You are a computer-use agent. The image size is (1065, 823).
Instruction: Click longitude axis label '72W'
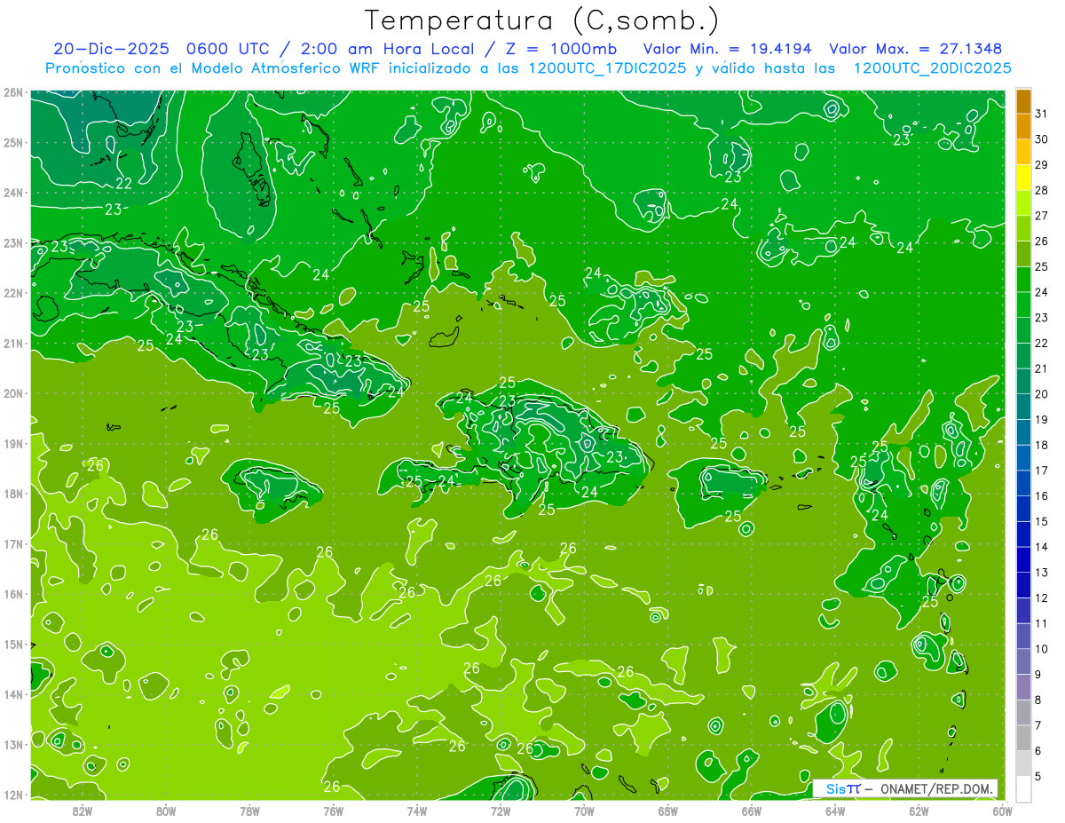501,811
